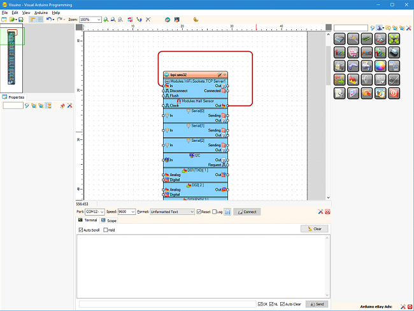414x311 pixels.
Task: Click the Properties search field
Action: (x=13, y=106)
